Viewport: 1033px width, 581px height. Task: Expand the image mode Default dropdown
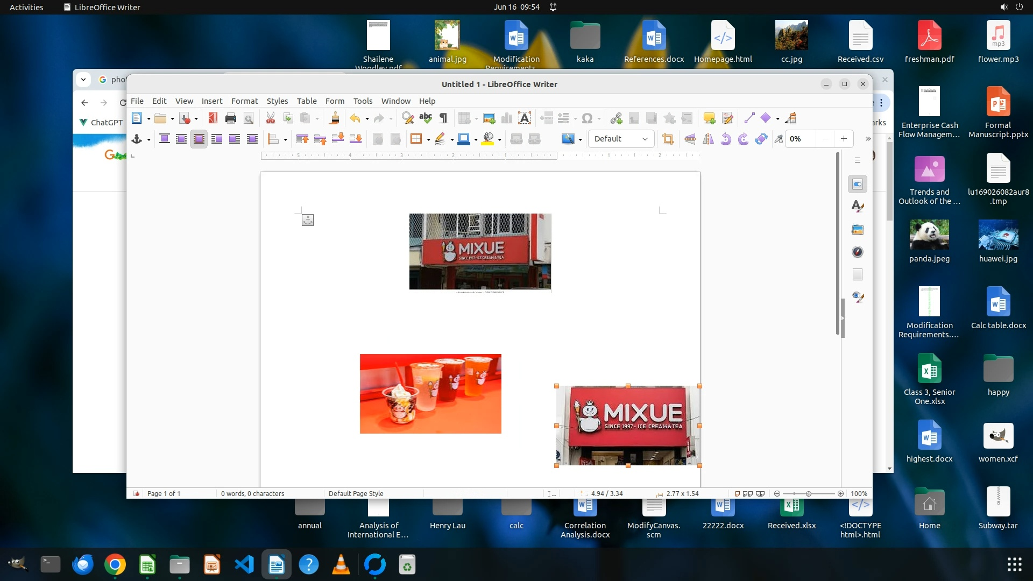pyautogui.click(x=621, y=139)
